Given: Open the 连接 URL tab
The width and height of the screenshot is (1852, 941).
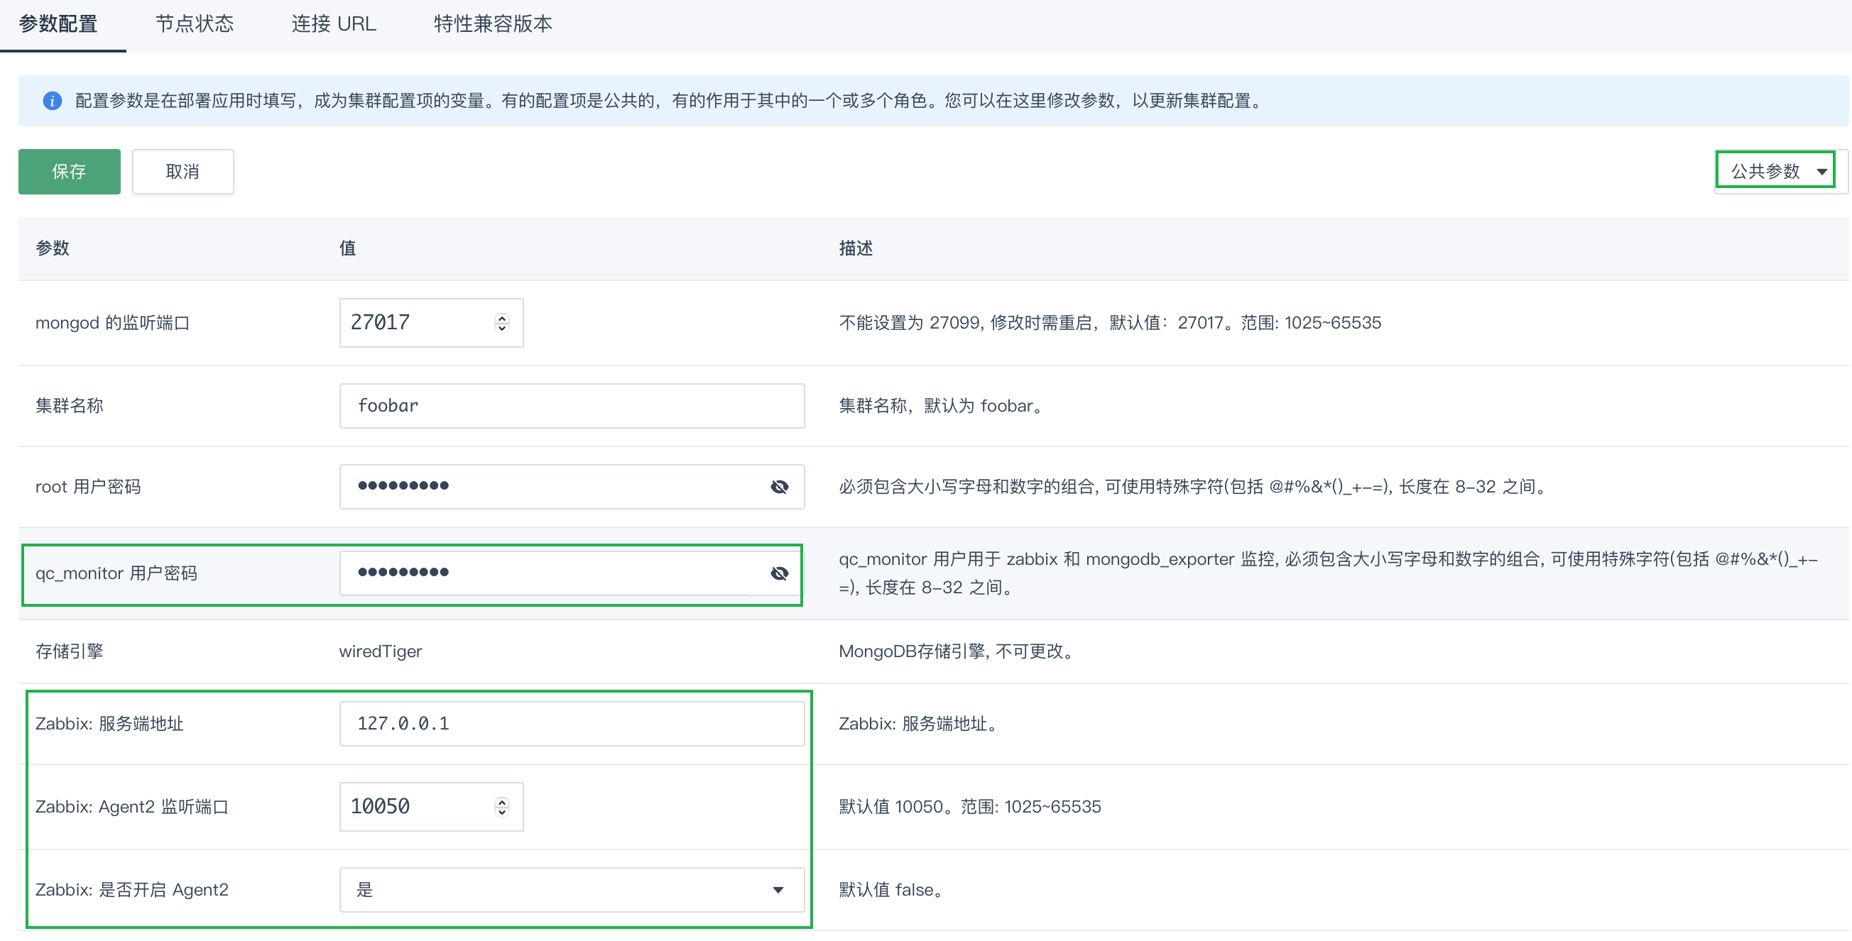Looking at the screenshot, I should click(334, 23).
